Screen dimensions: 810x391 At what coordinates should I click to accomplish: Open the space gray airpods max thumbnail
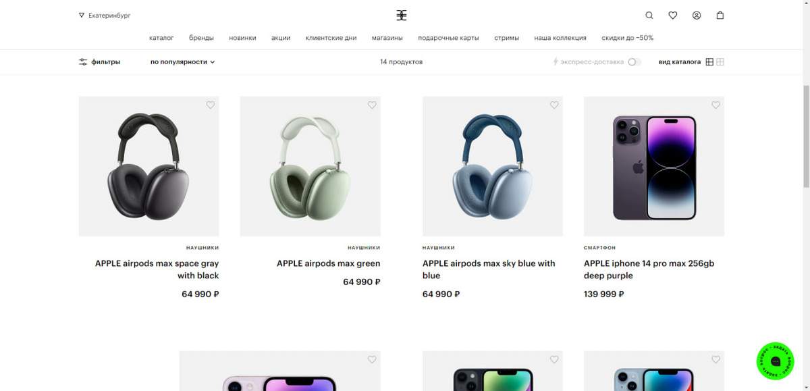[148, 166]
